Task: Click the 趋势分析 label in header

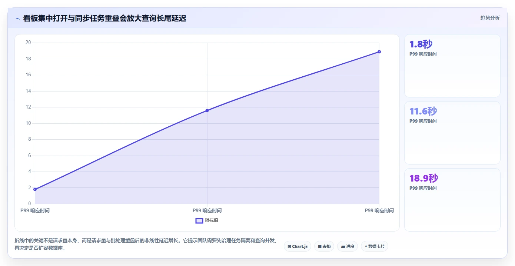Action: 490,18
